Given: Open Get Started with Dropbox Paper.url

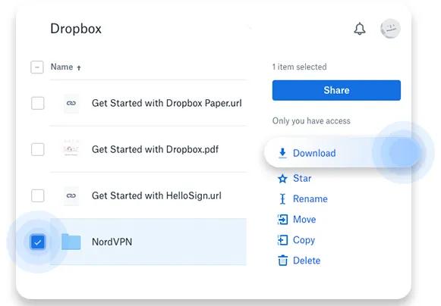Looking at the screenshot, I should click(166, 103).
